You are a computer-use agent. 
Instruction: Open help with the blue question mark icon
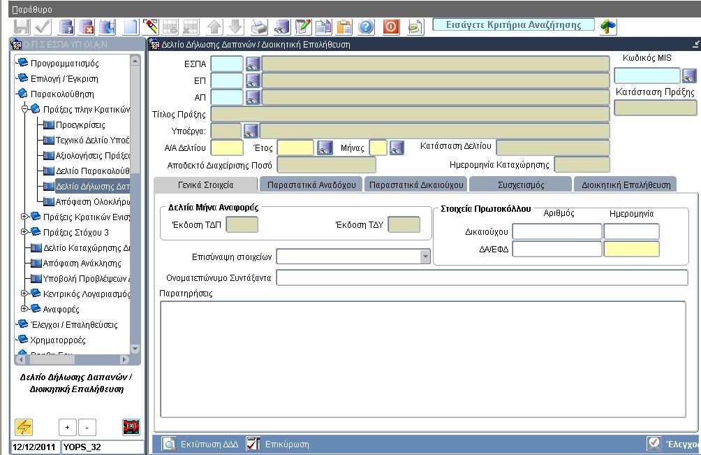366,27
